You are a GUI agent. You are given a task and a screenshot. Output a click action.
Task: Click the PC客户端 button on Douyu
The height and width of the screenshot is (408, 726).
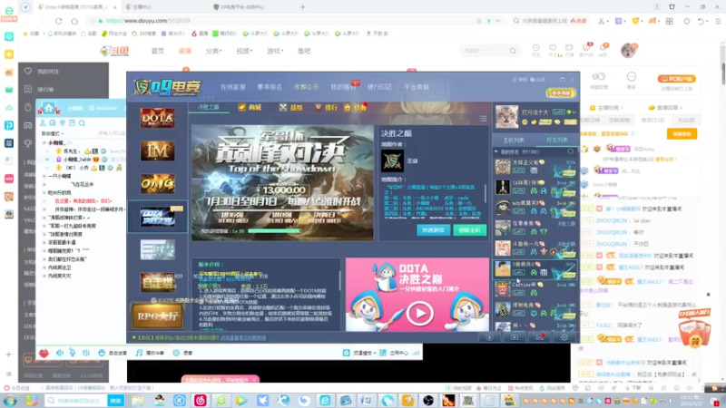pos(677,79)
